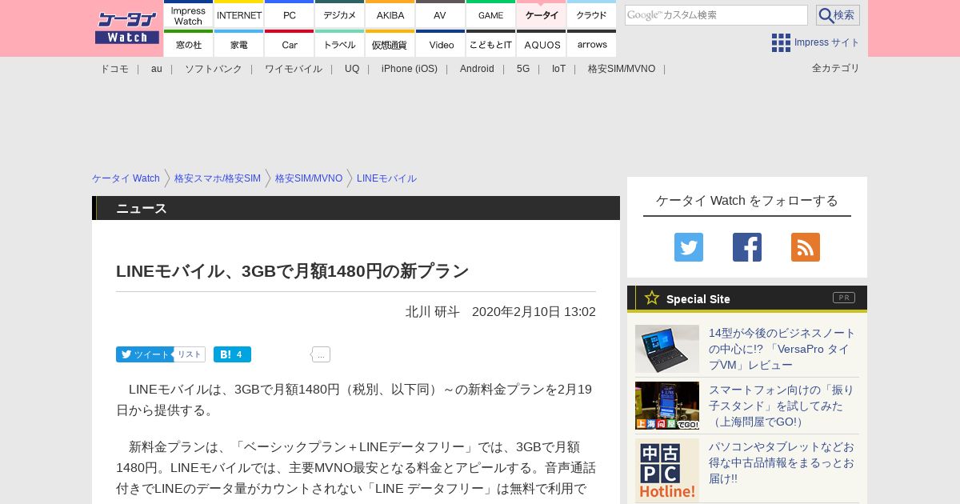Click the ニュース section header
Image resolution: width=960 pixels, height=504 pixels.
[356, 208]
